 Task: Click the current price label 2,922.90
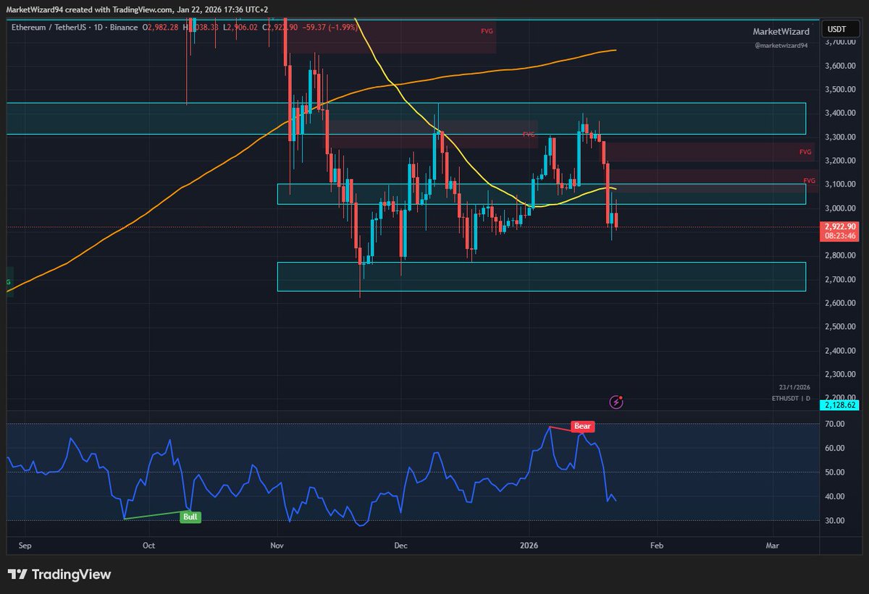coord(840,226)
